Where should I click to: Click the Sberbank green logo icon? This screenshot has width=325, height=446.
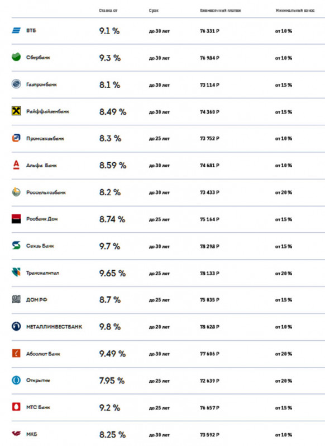16,57
